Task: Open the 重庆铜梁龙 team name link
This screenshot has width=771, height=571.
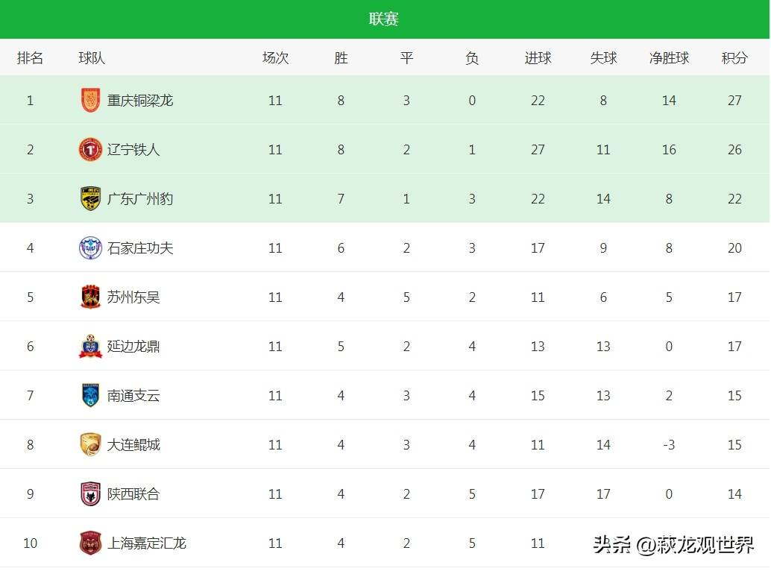Action: (x=140, y=100)
